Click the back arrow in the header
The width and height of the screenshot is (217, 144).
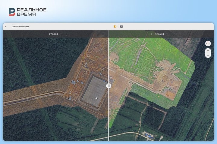[x=5, y=26]
